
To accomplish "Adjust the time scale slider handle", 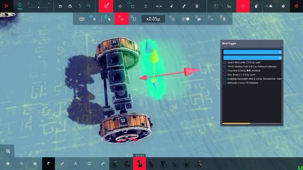I will pyautogui.click(x=39, y=8).
